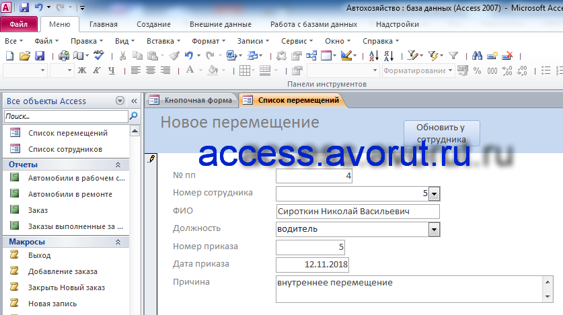Toggle the plain funnel filter icon

[453, 56]
